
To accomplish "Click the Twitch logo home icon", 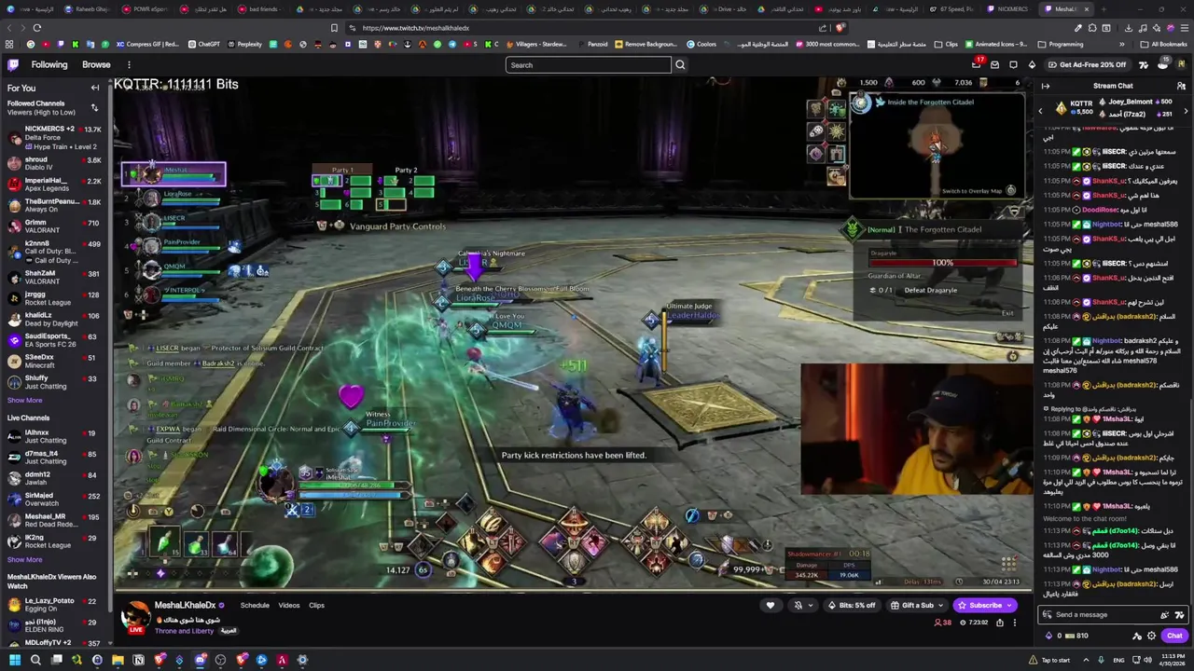I will (13, 64).
